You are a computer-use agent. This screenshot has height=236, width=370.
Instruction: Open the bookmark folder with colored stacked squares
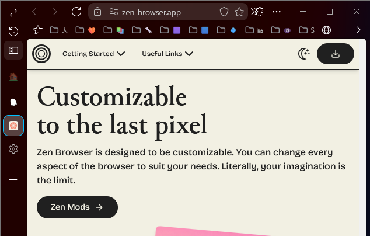click(114, 30)
